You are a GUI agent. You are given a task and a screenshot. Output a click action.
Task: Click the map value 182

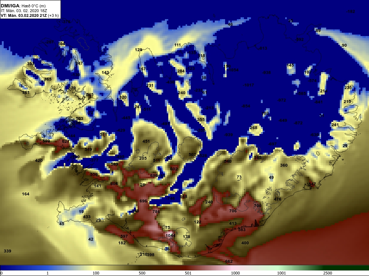pos(122,243)
